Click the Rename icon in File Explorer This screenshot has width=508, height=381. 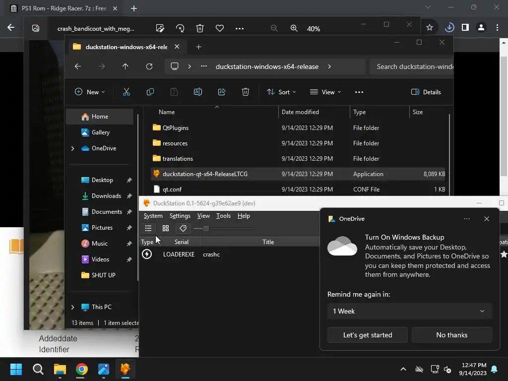click(x=198, y=92)
